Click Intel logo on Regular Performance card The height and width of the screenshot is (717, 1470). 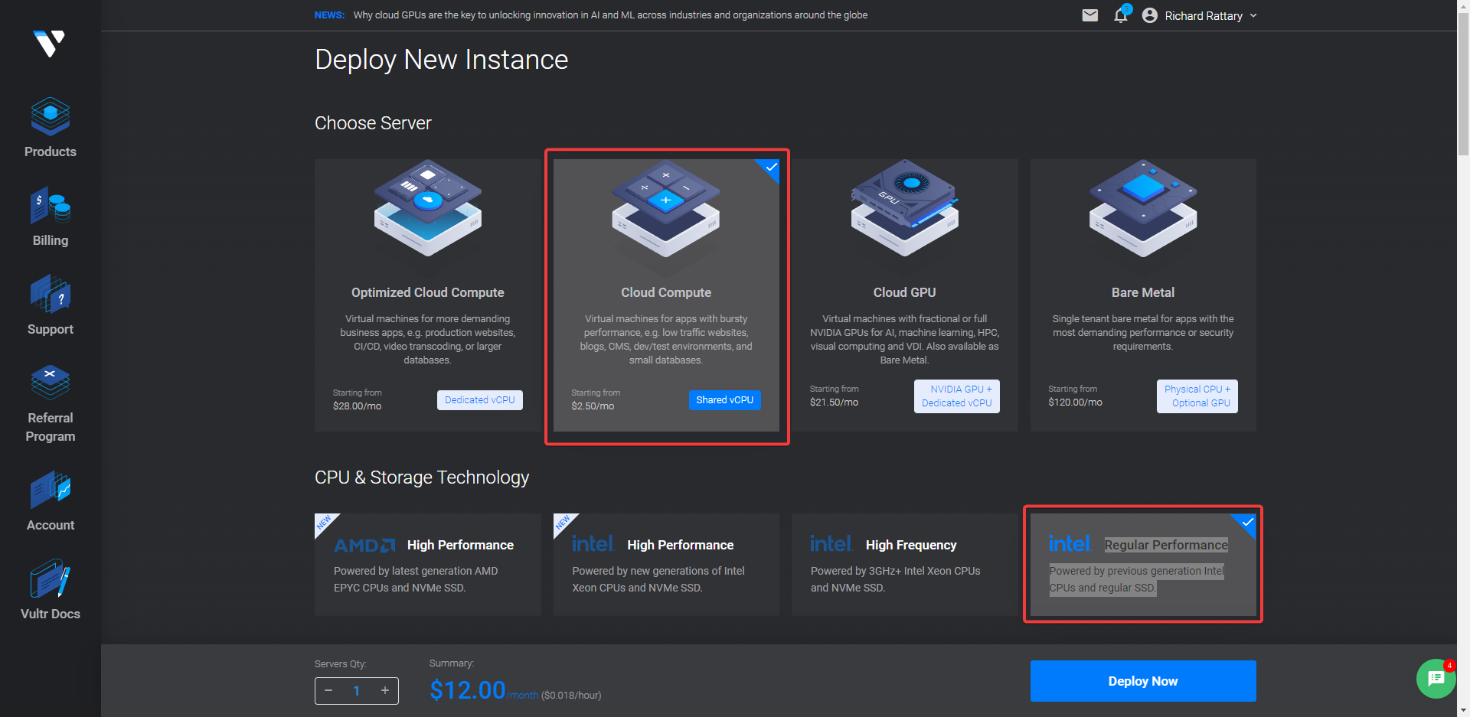click(x=1070, y=543)
